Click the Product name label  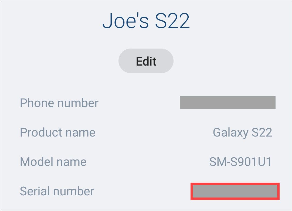[57, 132]
